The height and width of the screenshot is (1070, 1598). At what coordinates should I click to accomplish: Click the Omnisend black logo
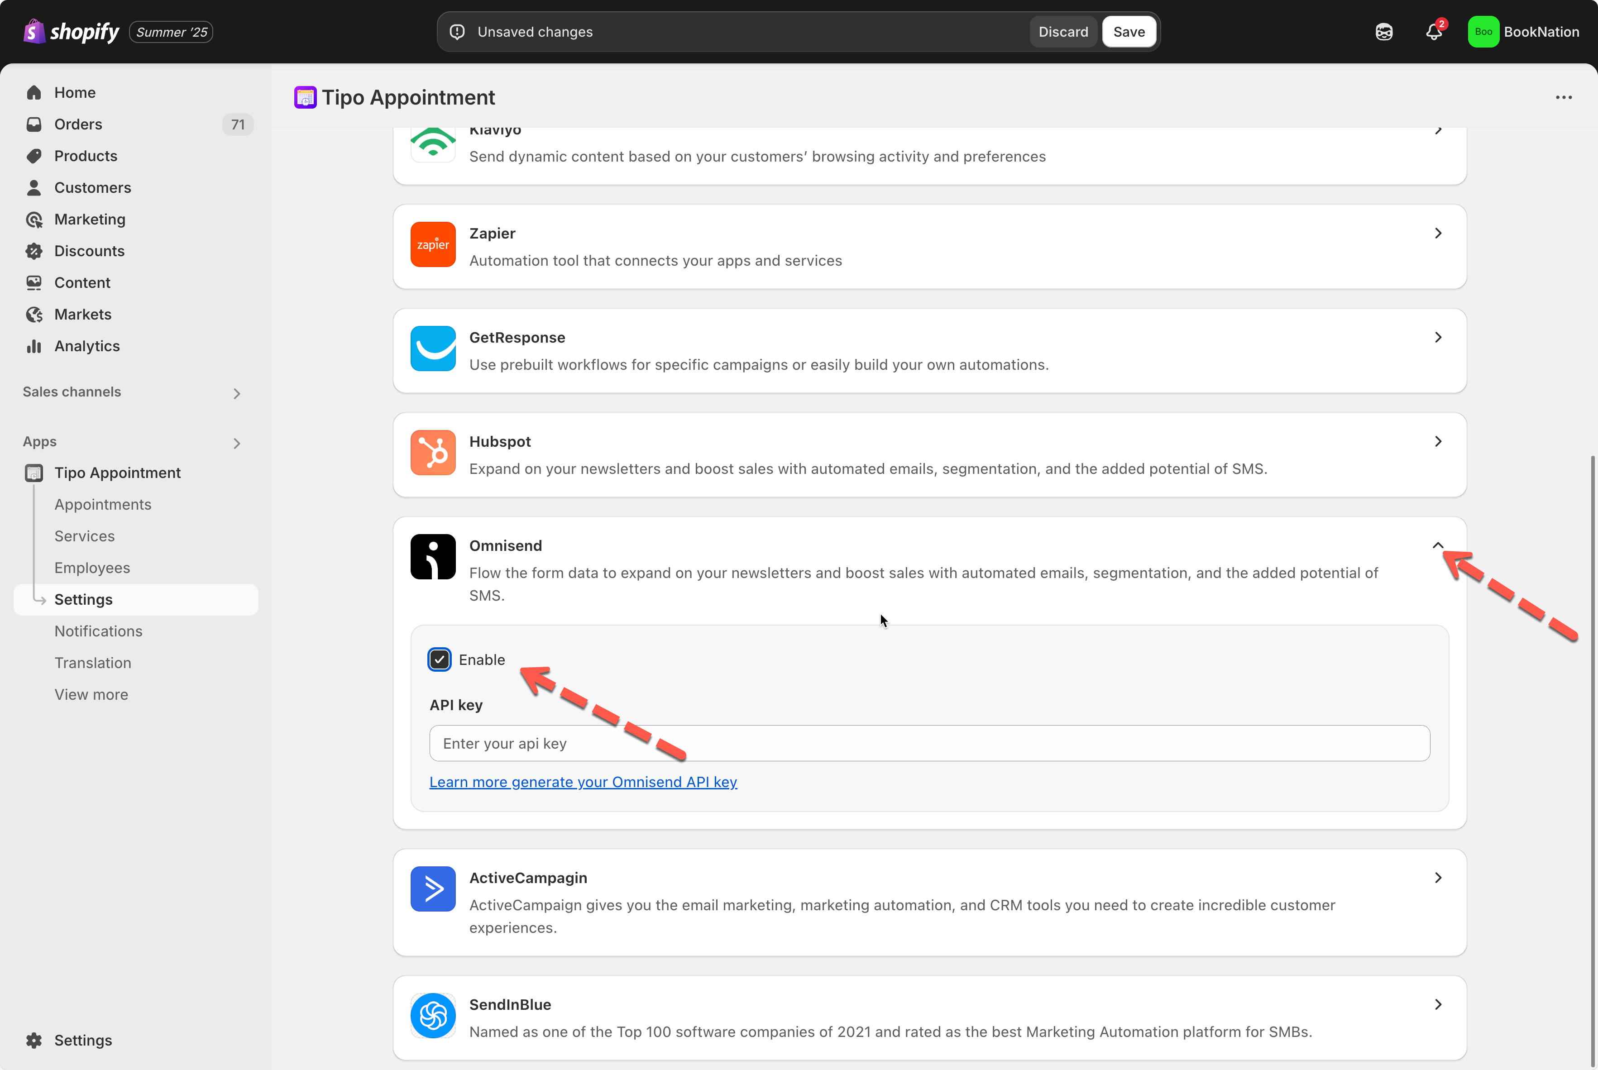click(433, 557)
